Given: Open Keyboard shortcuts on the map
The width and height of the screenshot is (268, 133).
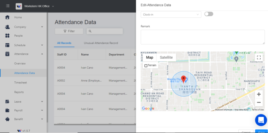Looking at the screenshot, I should click(x=224, y=110).
